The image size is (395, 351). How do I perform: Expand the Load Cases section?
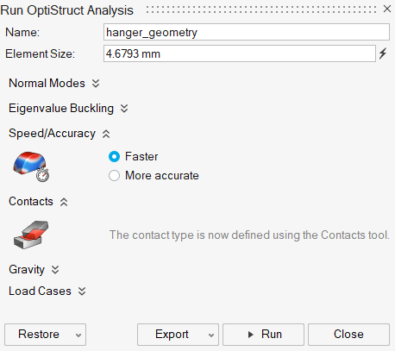(82, 291)
